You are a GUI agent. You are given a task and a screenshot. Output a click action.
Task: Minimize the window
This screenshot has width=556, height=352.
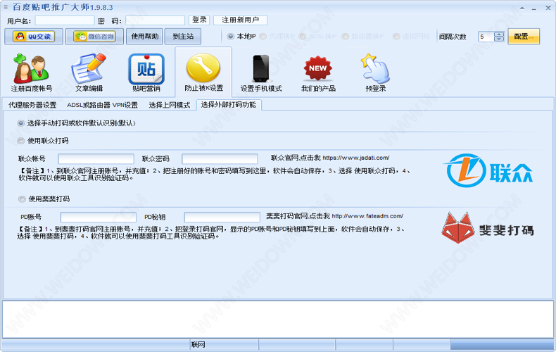click(533, 8)
